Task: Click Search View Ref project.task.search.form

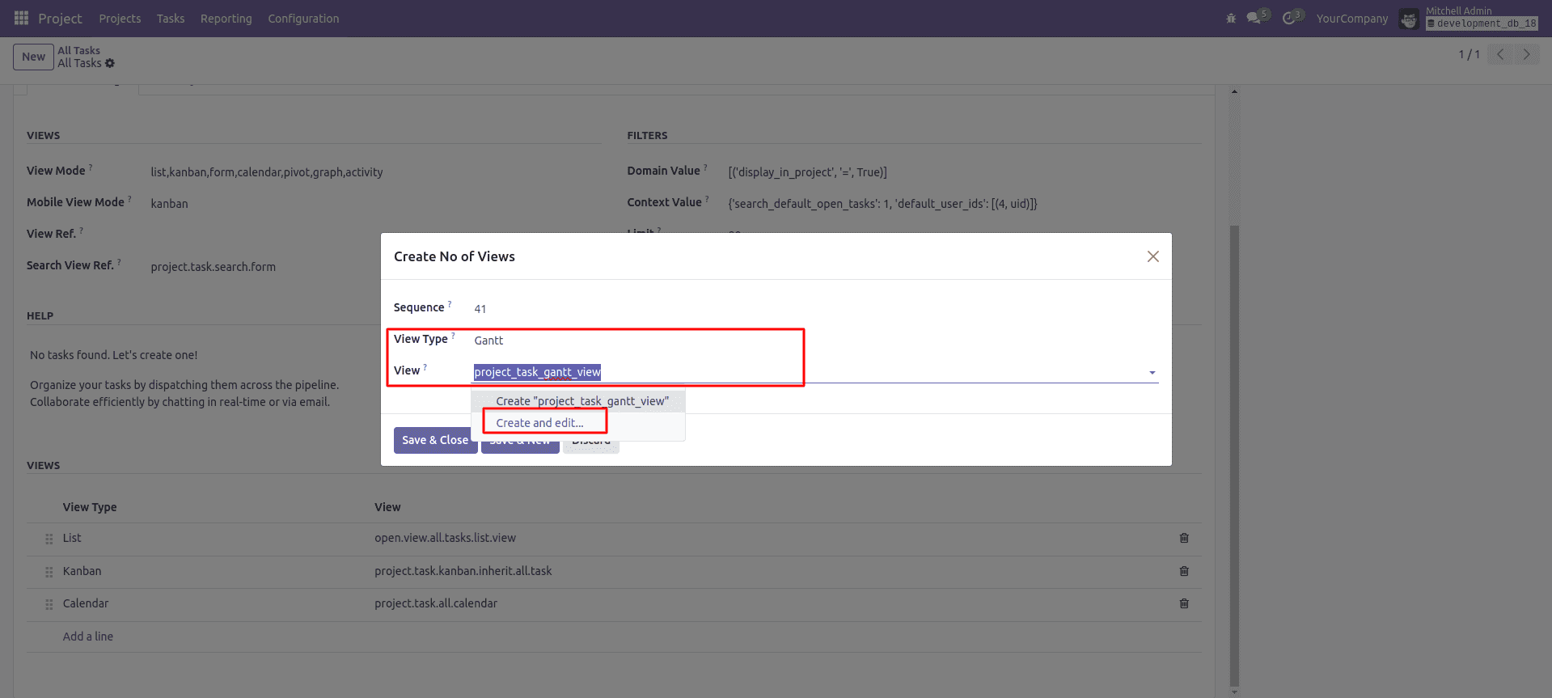Action: 213,267
